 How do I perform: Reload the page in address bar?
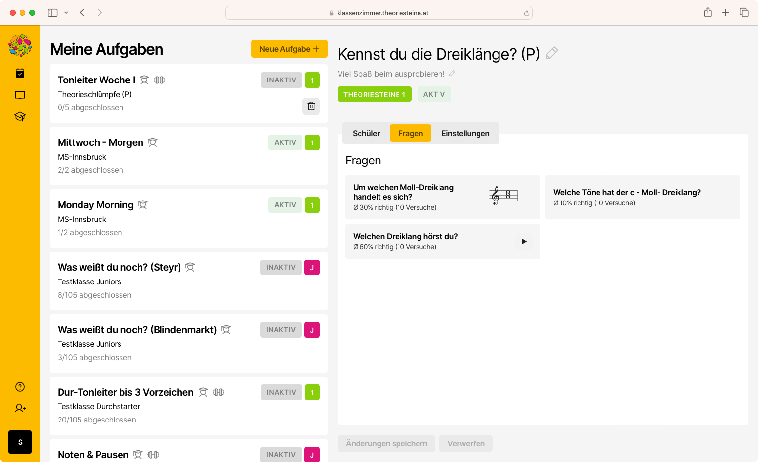point(527,13)
